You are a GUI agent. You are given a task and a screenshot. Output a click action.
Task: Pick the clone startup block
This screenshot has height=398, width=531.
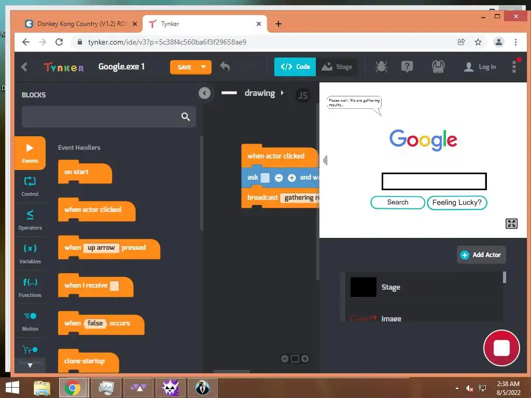point(88,361)
